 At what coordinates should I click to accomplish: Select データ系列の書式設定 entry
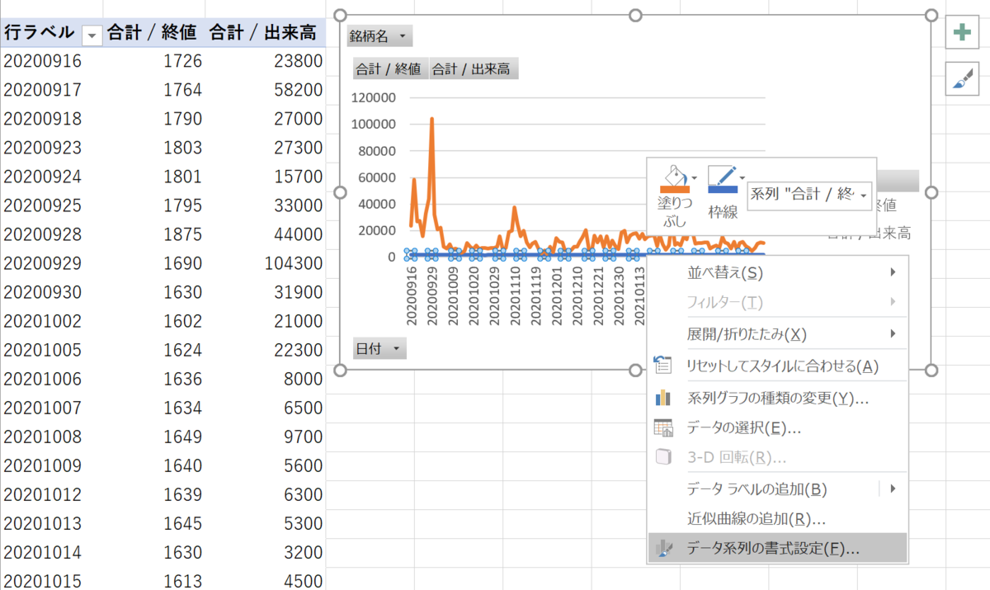pyautogui.click(x=777, y=548)
